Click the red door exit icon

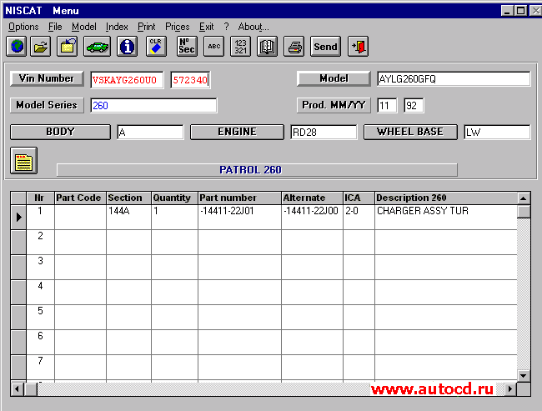click(358, 47)
